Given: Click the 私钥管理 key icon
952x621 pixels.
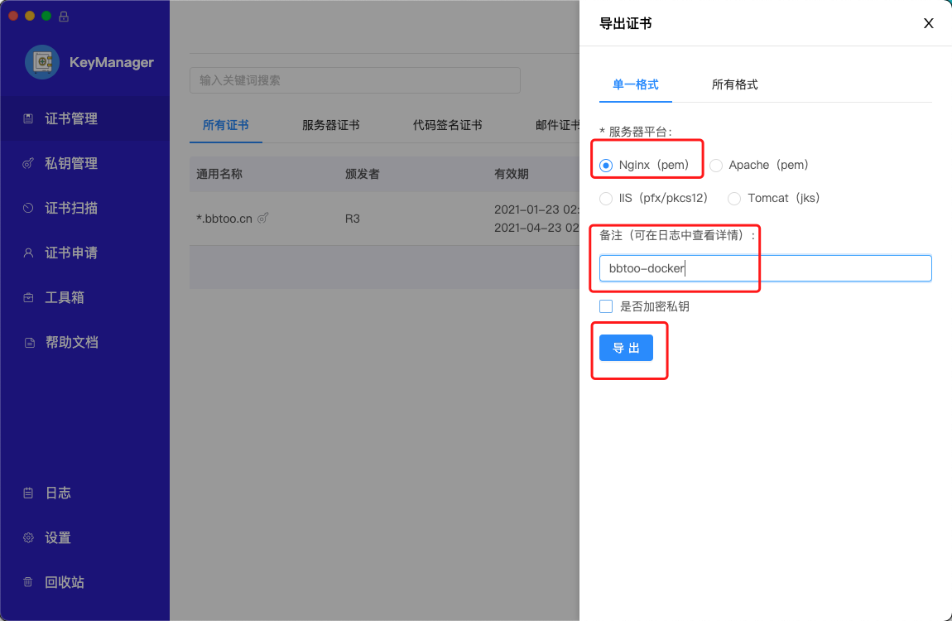Looking at the screenshot, I should tap(28, 163).
